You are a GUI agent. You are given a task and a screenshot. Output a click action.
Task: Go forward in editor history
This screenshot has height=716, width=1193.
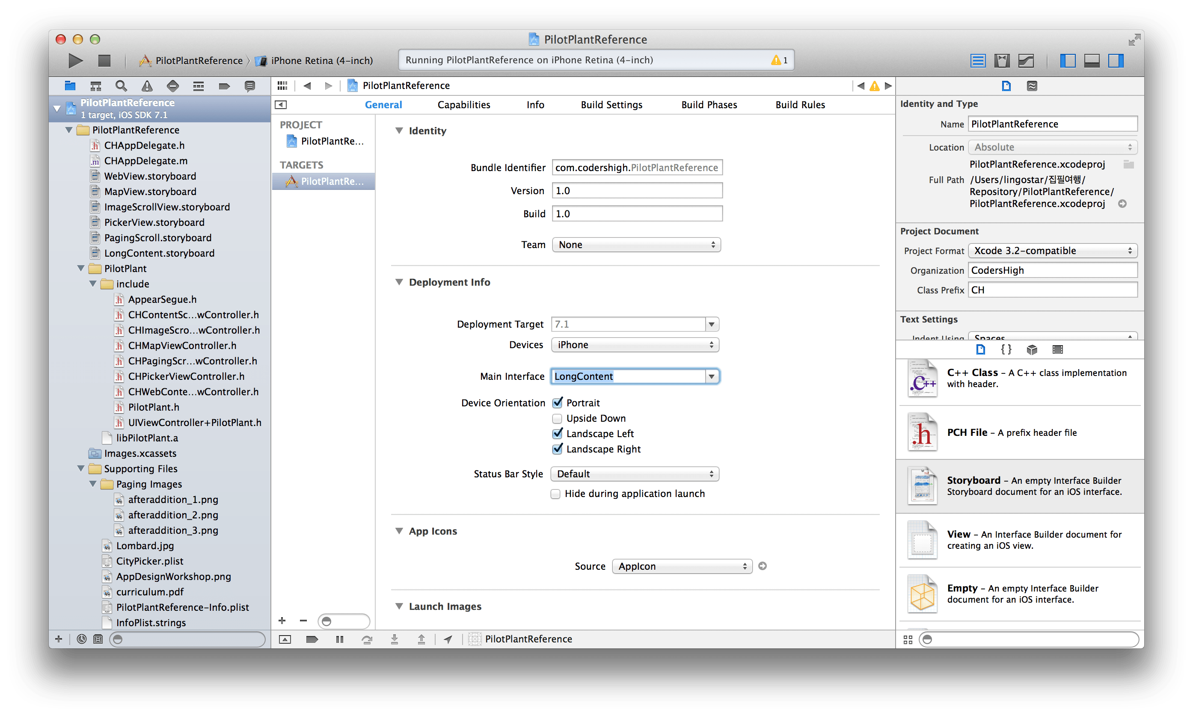coord(329,86)
